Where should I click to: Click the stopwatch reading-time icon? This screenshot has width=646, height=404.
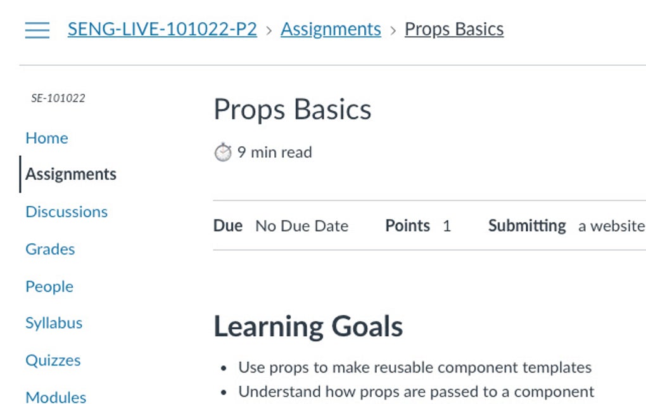click(222, 152)
